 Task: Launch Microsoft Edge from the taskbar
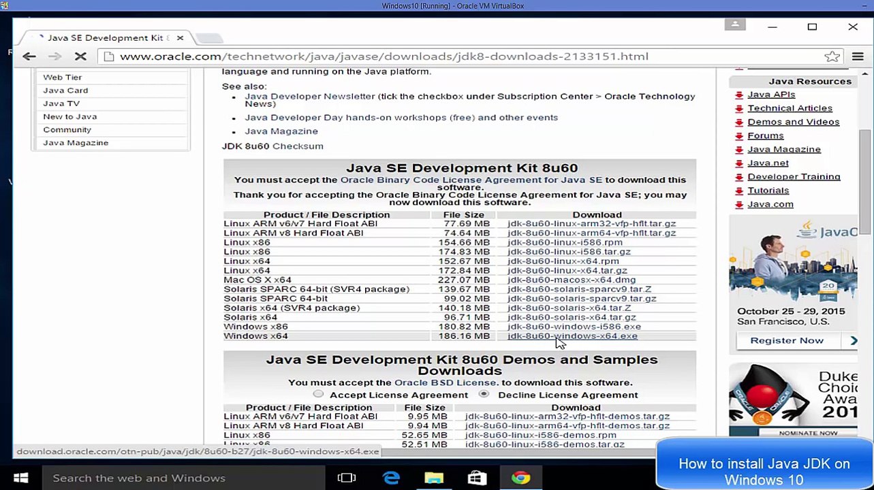pyautogui.click(x=391, y=478)
